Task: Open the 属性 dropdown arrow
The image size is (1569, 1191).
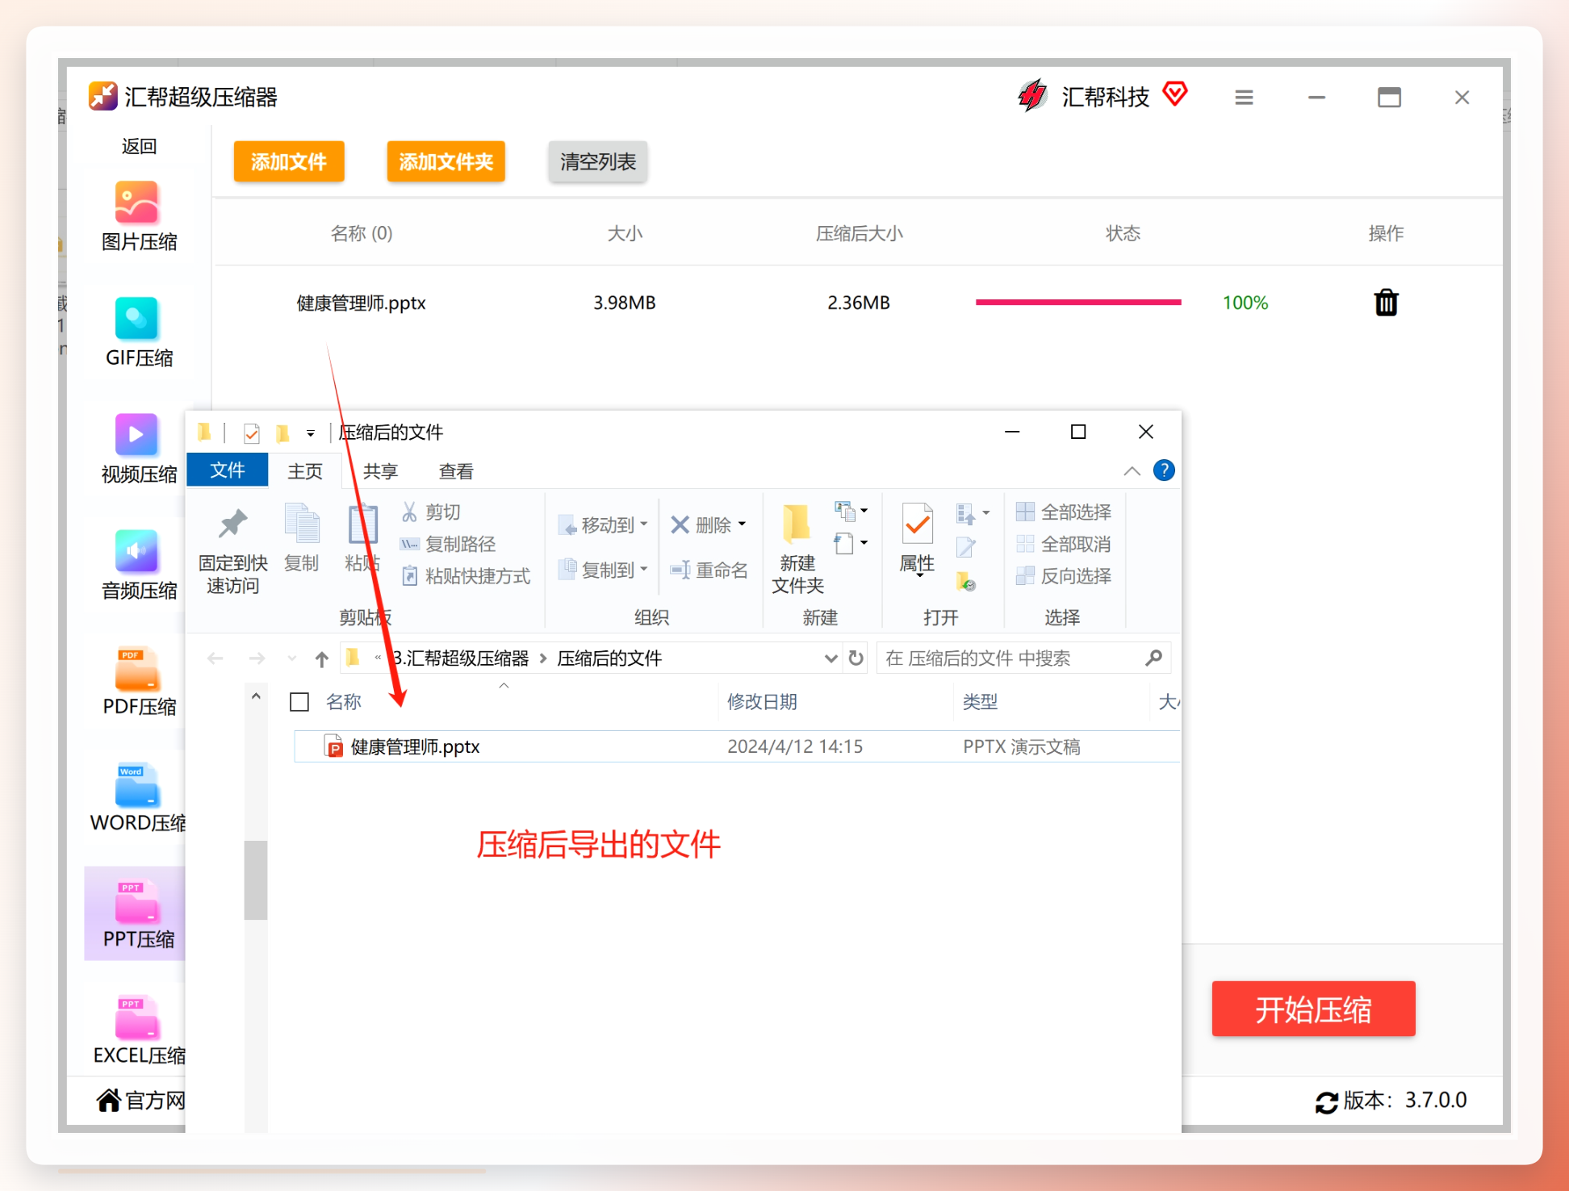Action: pyautogui.click(x=919, y=574)
